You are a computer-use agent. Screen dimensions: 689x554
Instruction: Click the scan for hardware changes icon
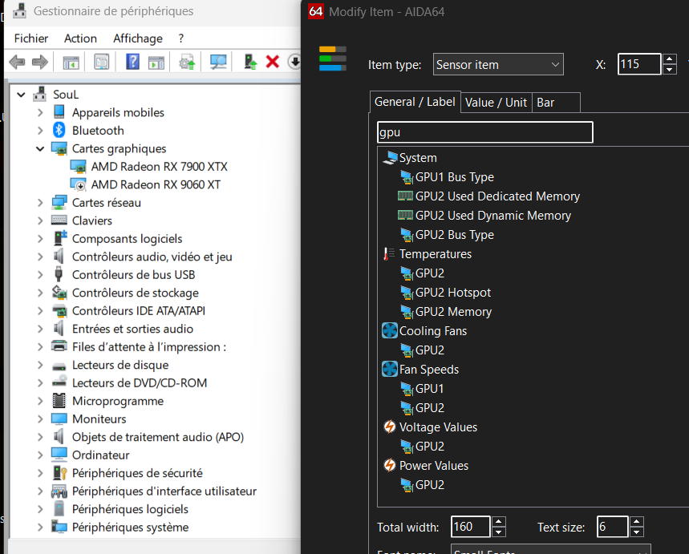point(218,62)
